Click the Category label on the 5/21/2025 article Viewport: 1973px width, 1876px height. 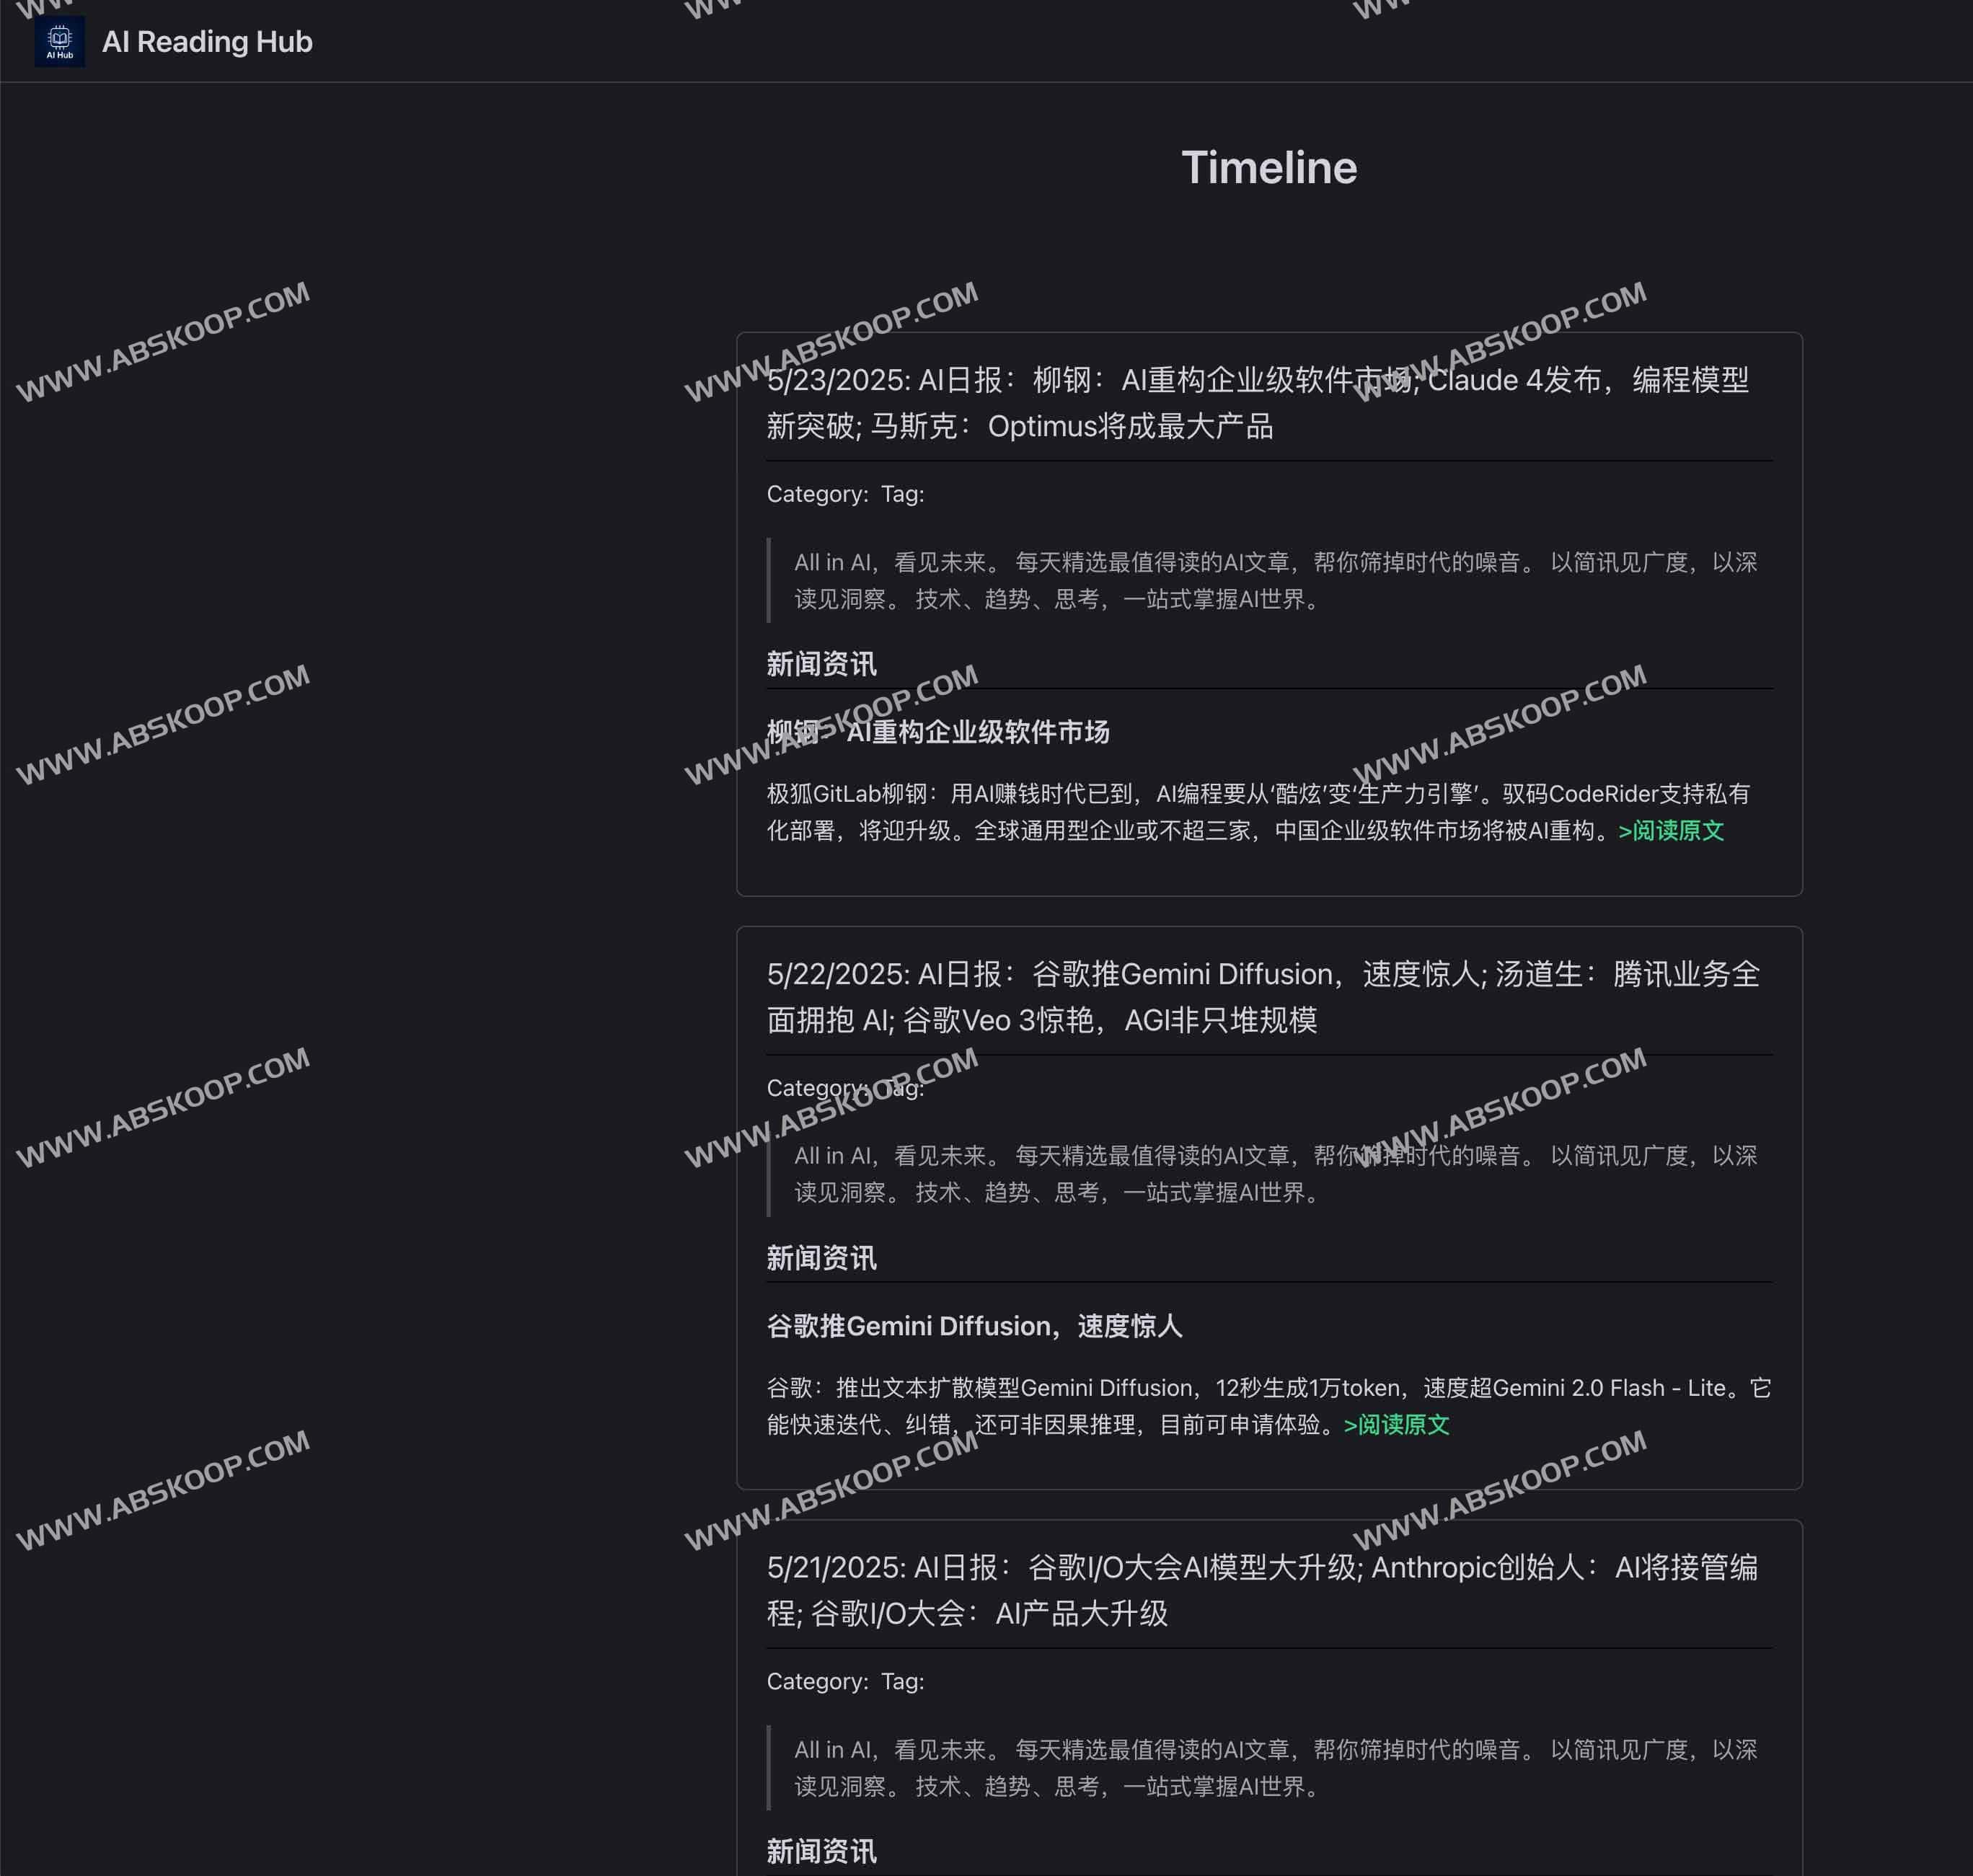(x=816, y=1681)
